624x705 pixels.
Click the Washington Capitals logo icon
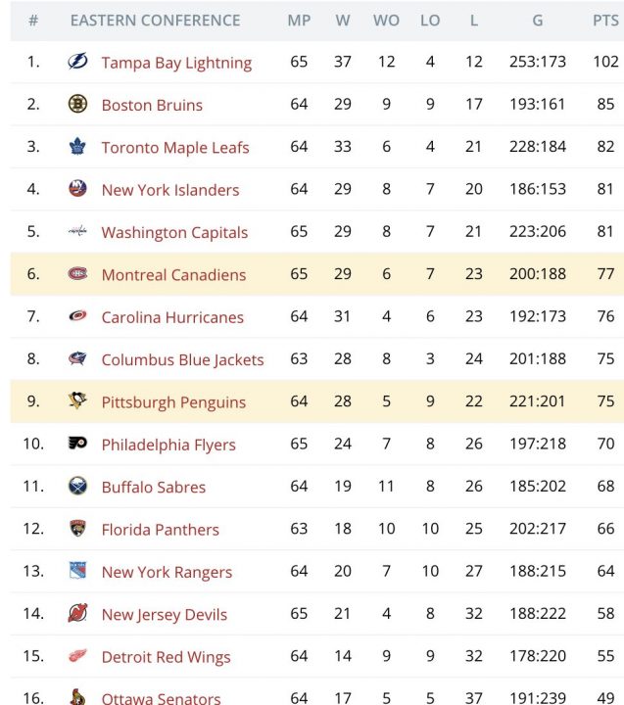(x=77, y=232)
